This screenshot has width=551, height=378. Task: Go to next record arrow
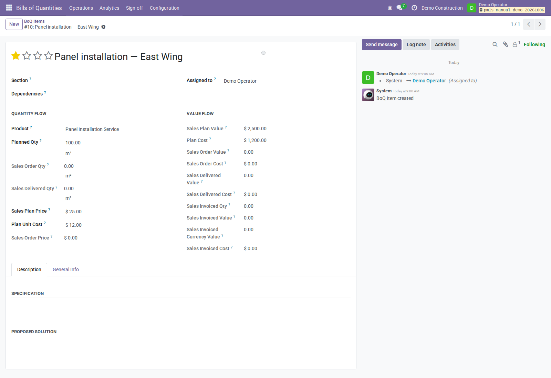coord(540,24)
